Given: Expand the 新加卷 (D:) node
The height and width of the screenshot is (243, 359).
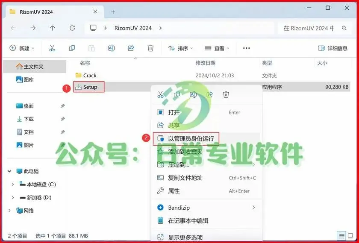Looking at the screenshot, I should point(12,197).
